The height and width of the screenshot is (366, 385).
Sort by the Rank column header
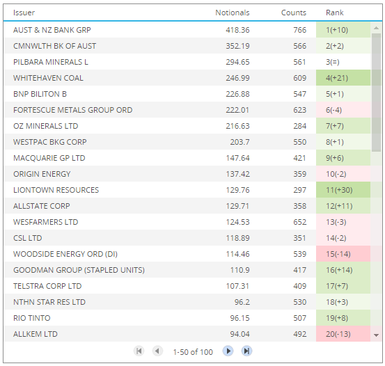point(334,13)
